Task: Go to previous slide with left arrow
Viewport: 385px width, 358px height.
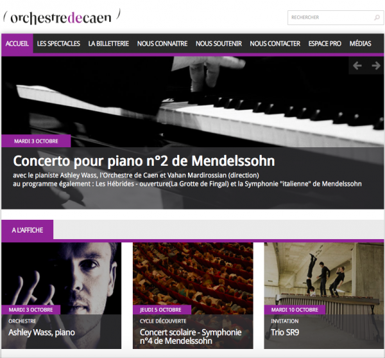Action: pyautogui.click(x=357, y=66)
